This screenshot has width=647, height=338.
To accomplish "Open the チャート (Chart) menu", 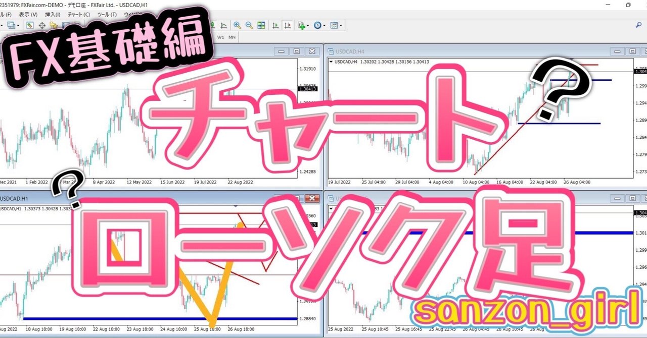I will (78, 15).
